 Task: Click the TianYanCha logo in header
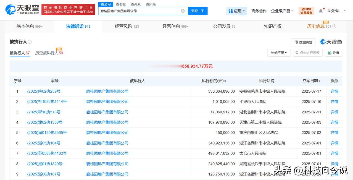(22, 10)
